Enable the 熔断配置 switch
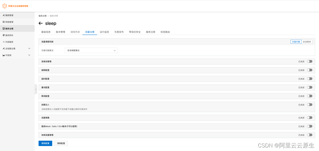This screenshot has width=319, height=151. pos(310,70)
